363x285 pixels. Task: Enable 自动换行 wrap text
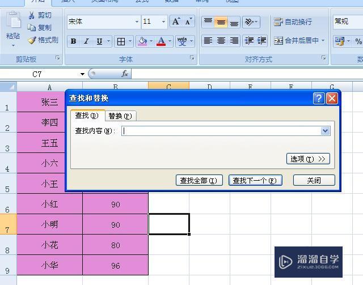293,22
